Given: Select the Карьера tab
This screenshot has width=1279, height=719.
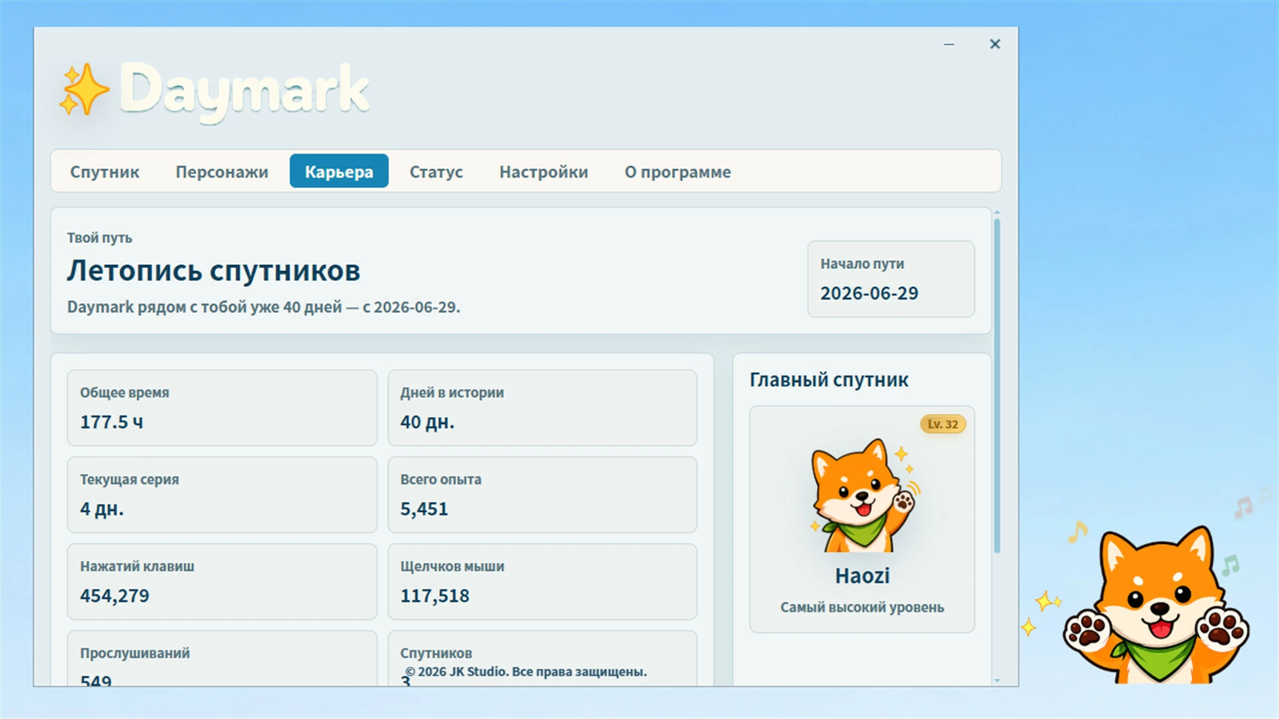Looking at the screenshot, I should [x=339, y=171].
